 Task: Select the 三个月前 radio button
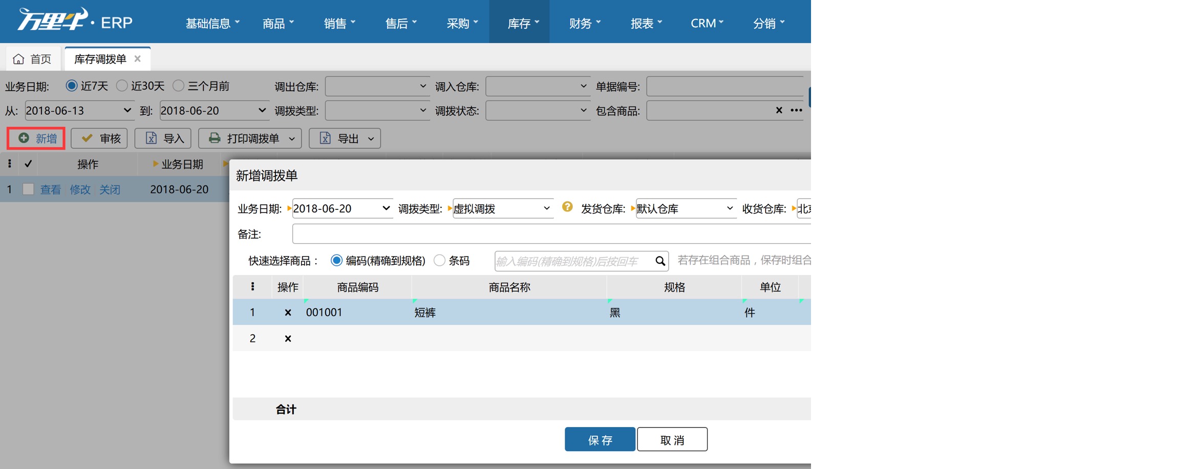click(x=179, y=86)
